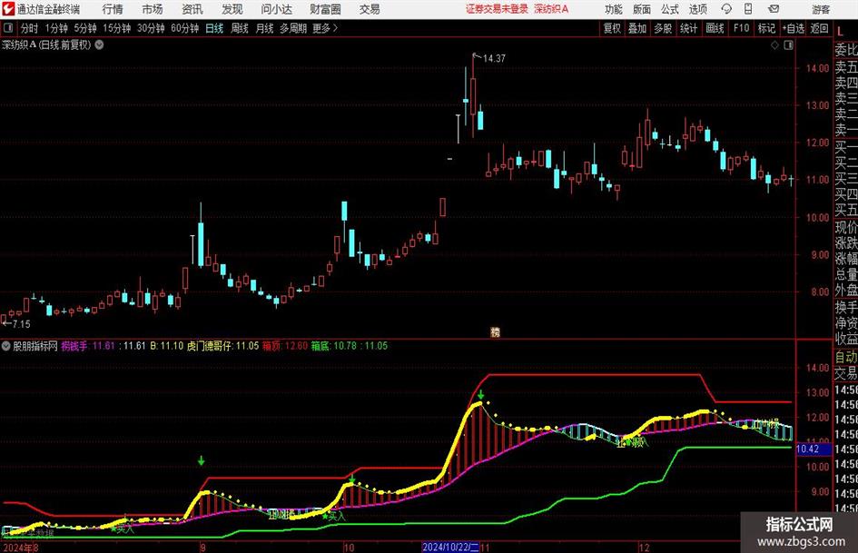This screenshot has width=858, height=553.
Task: Click the 游客 user account label
Action: [x=821, y=9]
